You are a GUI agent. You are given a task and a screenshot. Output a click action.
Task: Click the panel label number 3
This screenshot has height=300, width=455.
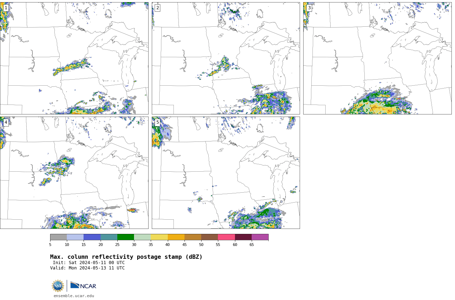(x=309, y=8)
